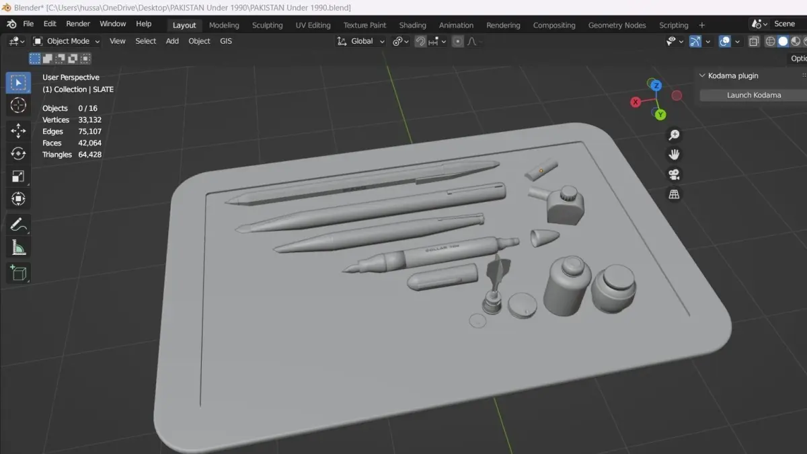Switch to the Modeling workspace tab
The image size is (807, 454).
[x=224, y=25]
